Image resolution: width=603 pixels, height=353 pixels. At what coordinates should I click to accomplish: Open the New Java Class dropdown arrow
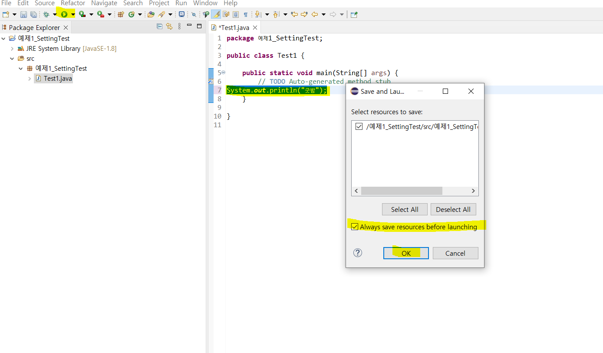pyautogui.click(x=140, y=14)
